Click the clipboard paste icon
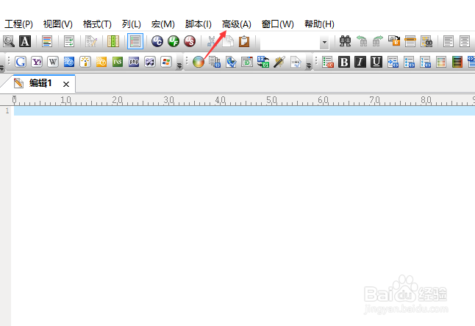Screen dimensions: 475x326 pos(244,41)
